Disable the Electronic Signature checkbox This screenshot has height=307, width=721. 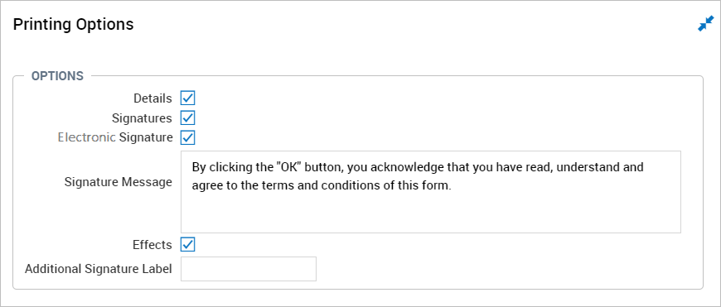(x=187, y=137)
